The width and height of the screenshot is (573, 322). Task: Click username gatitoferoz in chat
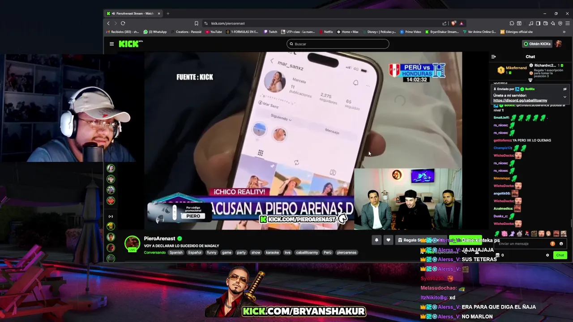502,140
